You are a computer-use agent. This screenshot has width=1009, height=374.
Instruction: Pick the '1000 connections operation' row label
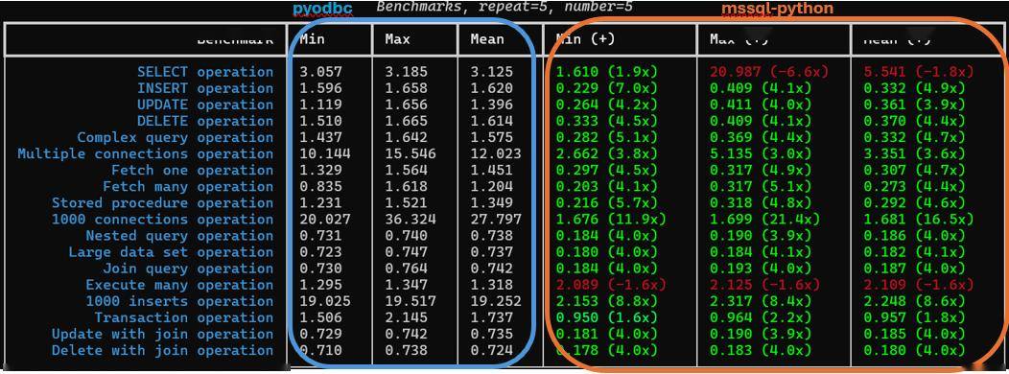[163, 220]
